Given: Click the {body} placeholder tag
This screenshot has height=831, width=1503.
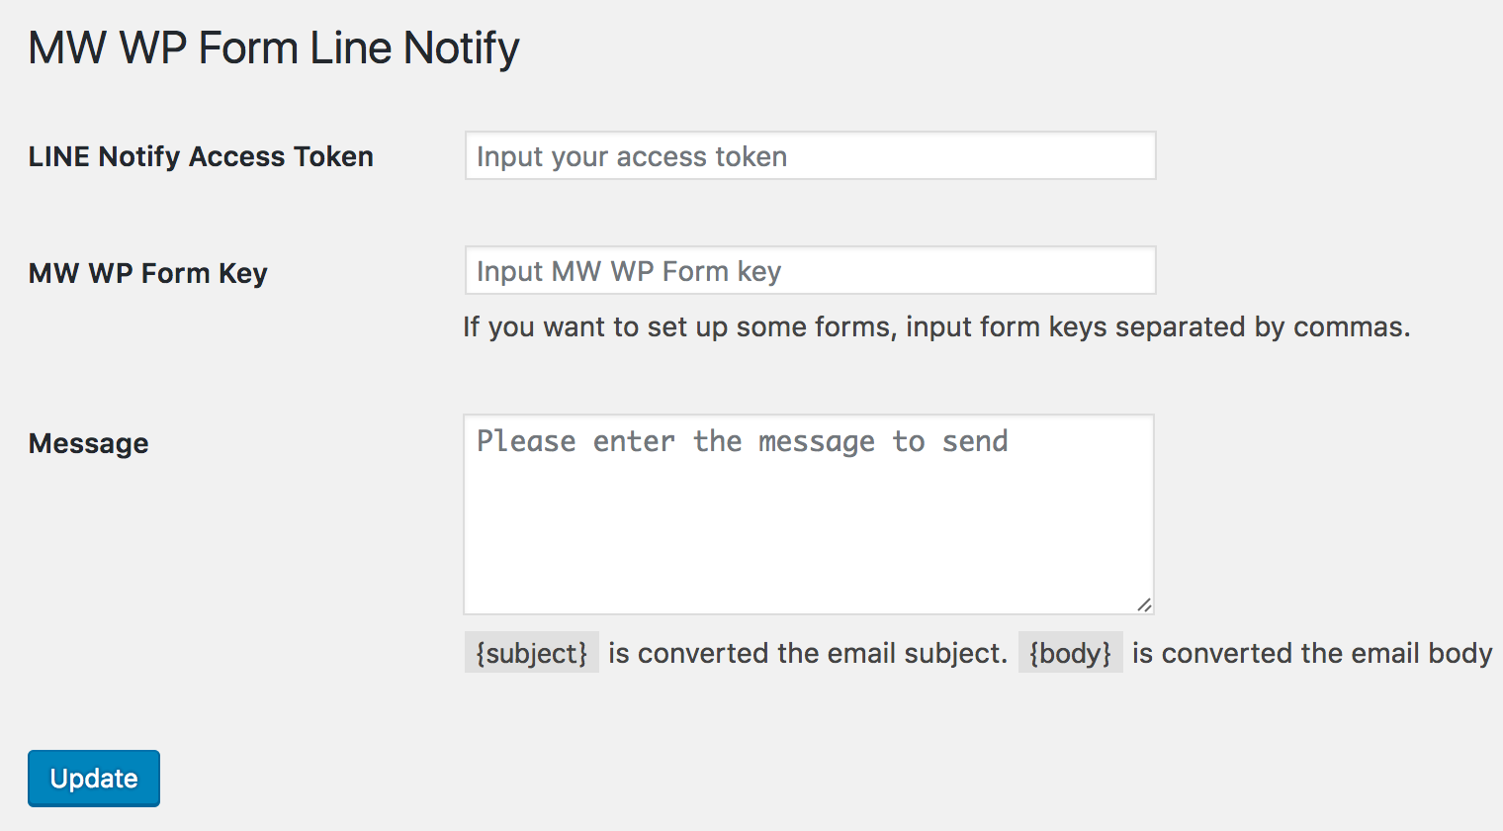Looking at the screenshot, I should click(x=1071, y=653).
